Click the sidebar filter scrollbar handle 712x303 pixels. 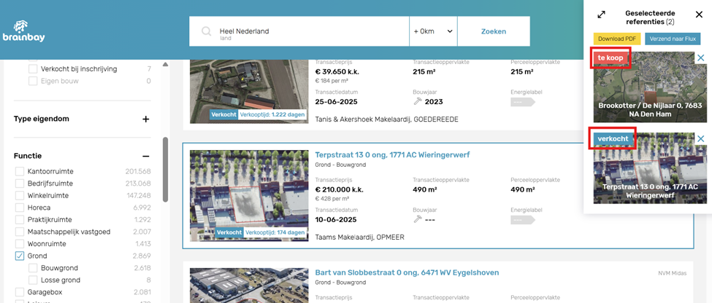[166, 170]
